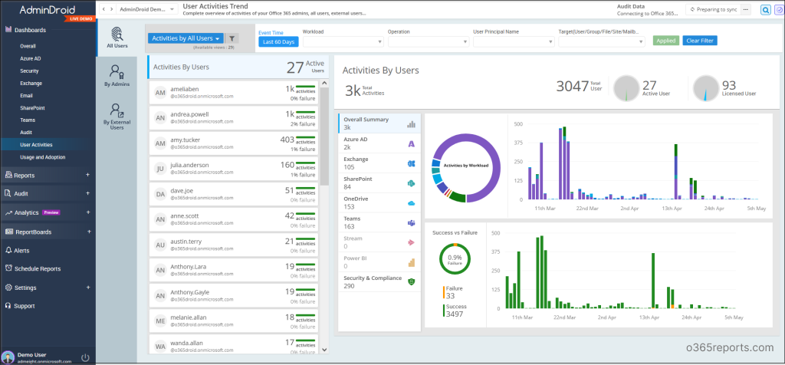
Task: Click the Dashboards chart icon in sidebar
Action: point(8,30)
